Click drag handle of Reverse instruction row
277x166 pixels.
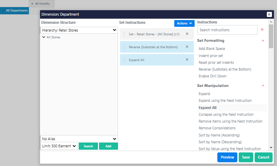124,47
